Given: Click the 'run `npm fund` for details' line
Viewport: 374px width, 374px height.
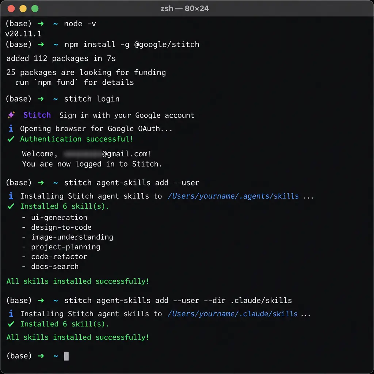Looking at the screenshot, I should pyautogui.click(x=75, y=82).
